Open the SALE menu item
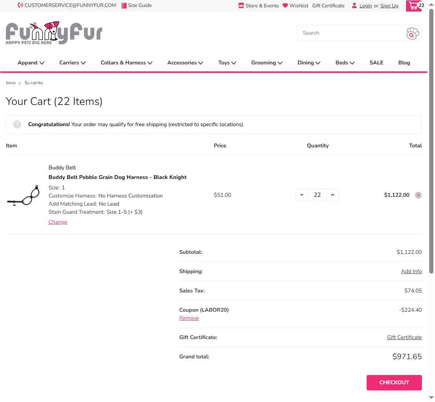 tap(376, 62)
